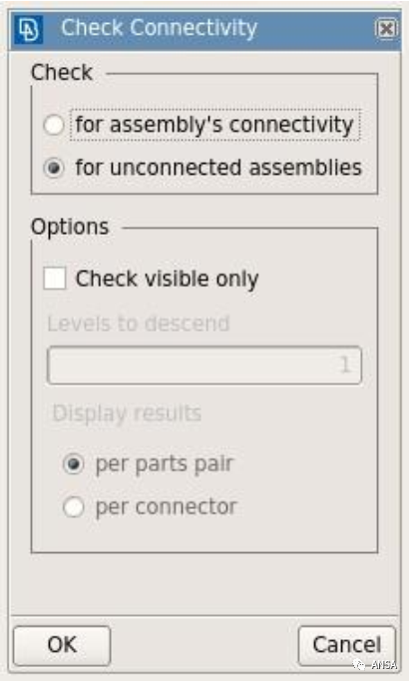Dismiss the dialog with Cancel
This screenshot has height=681, width=409.
point(346,645)
